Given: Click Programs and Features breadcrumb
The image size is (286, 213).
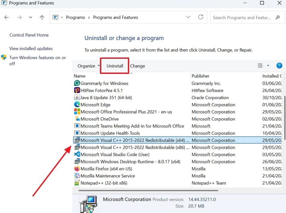Looking at the screenshot, I should tap(115, 17).
